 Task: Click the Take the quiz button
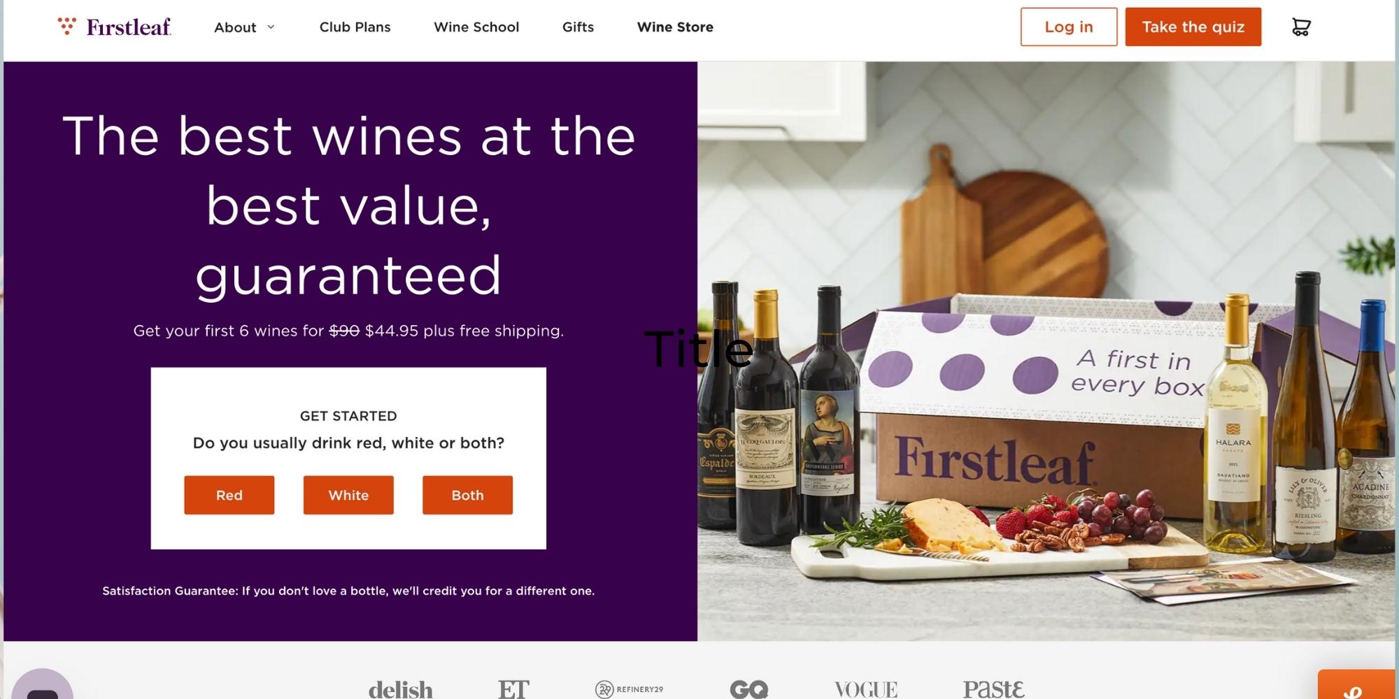coord(1193,27)
